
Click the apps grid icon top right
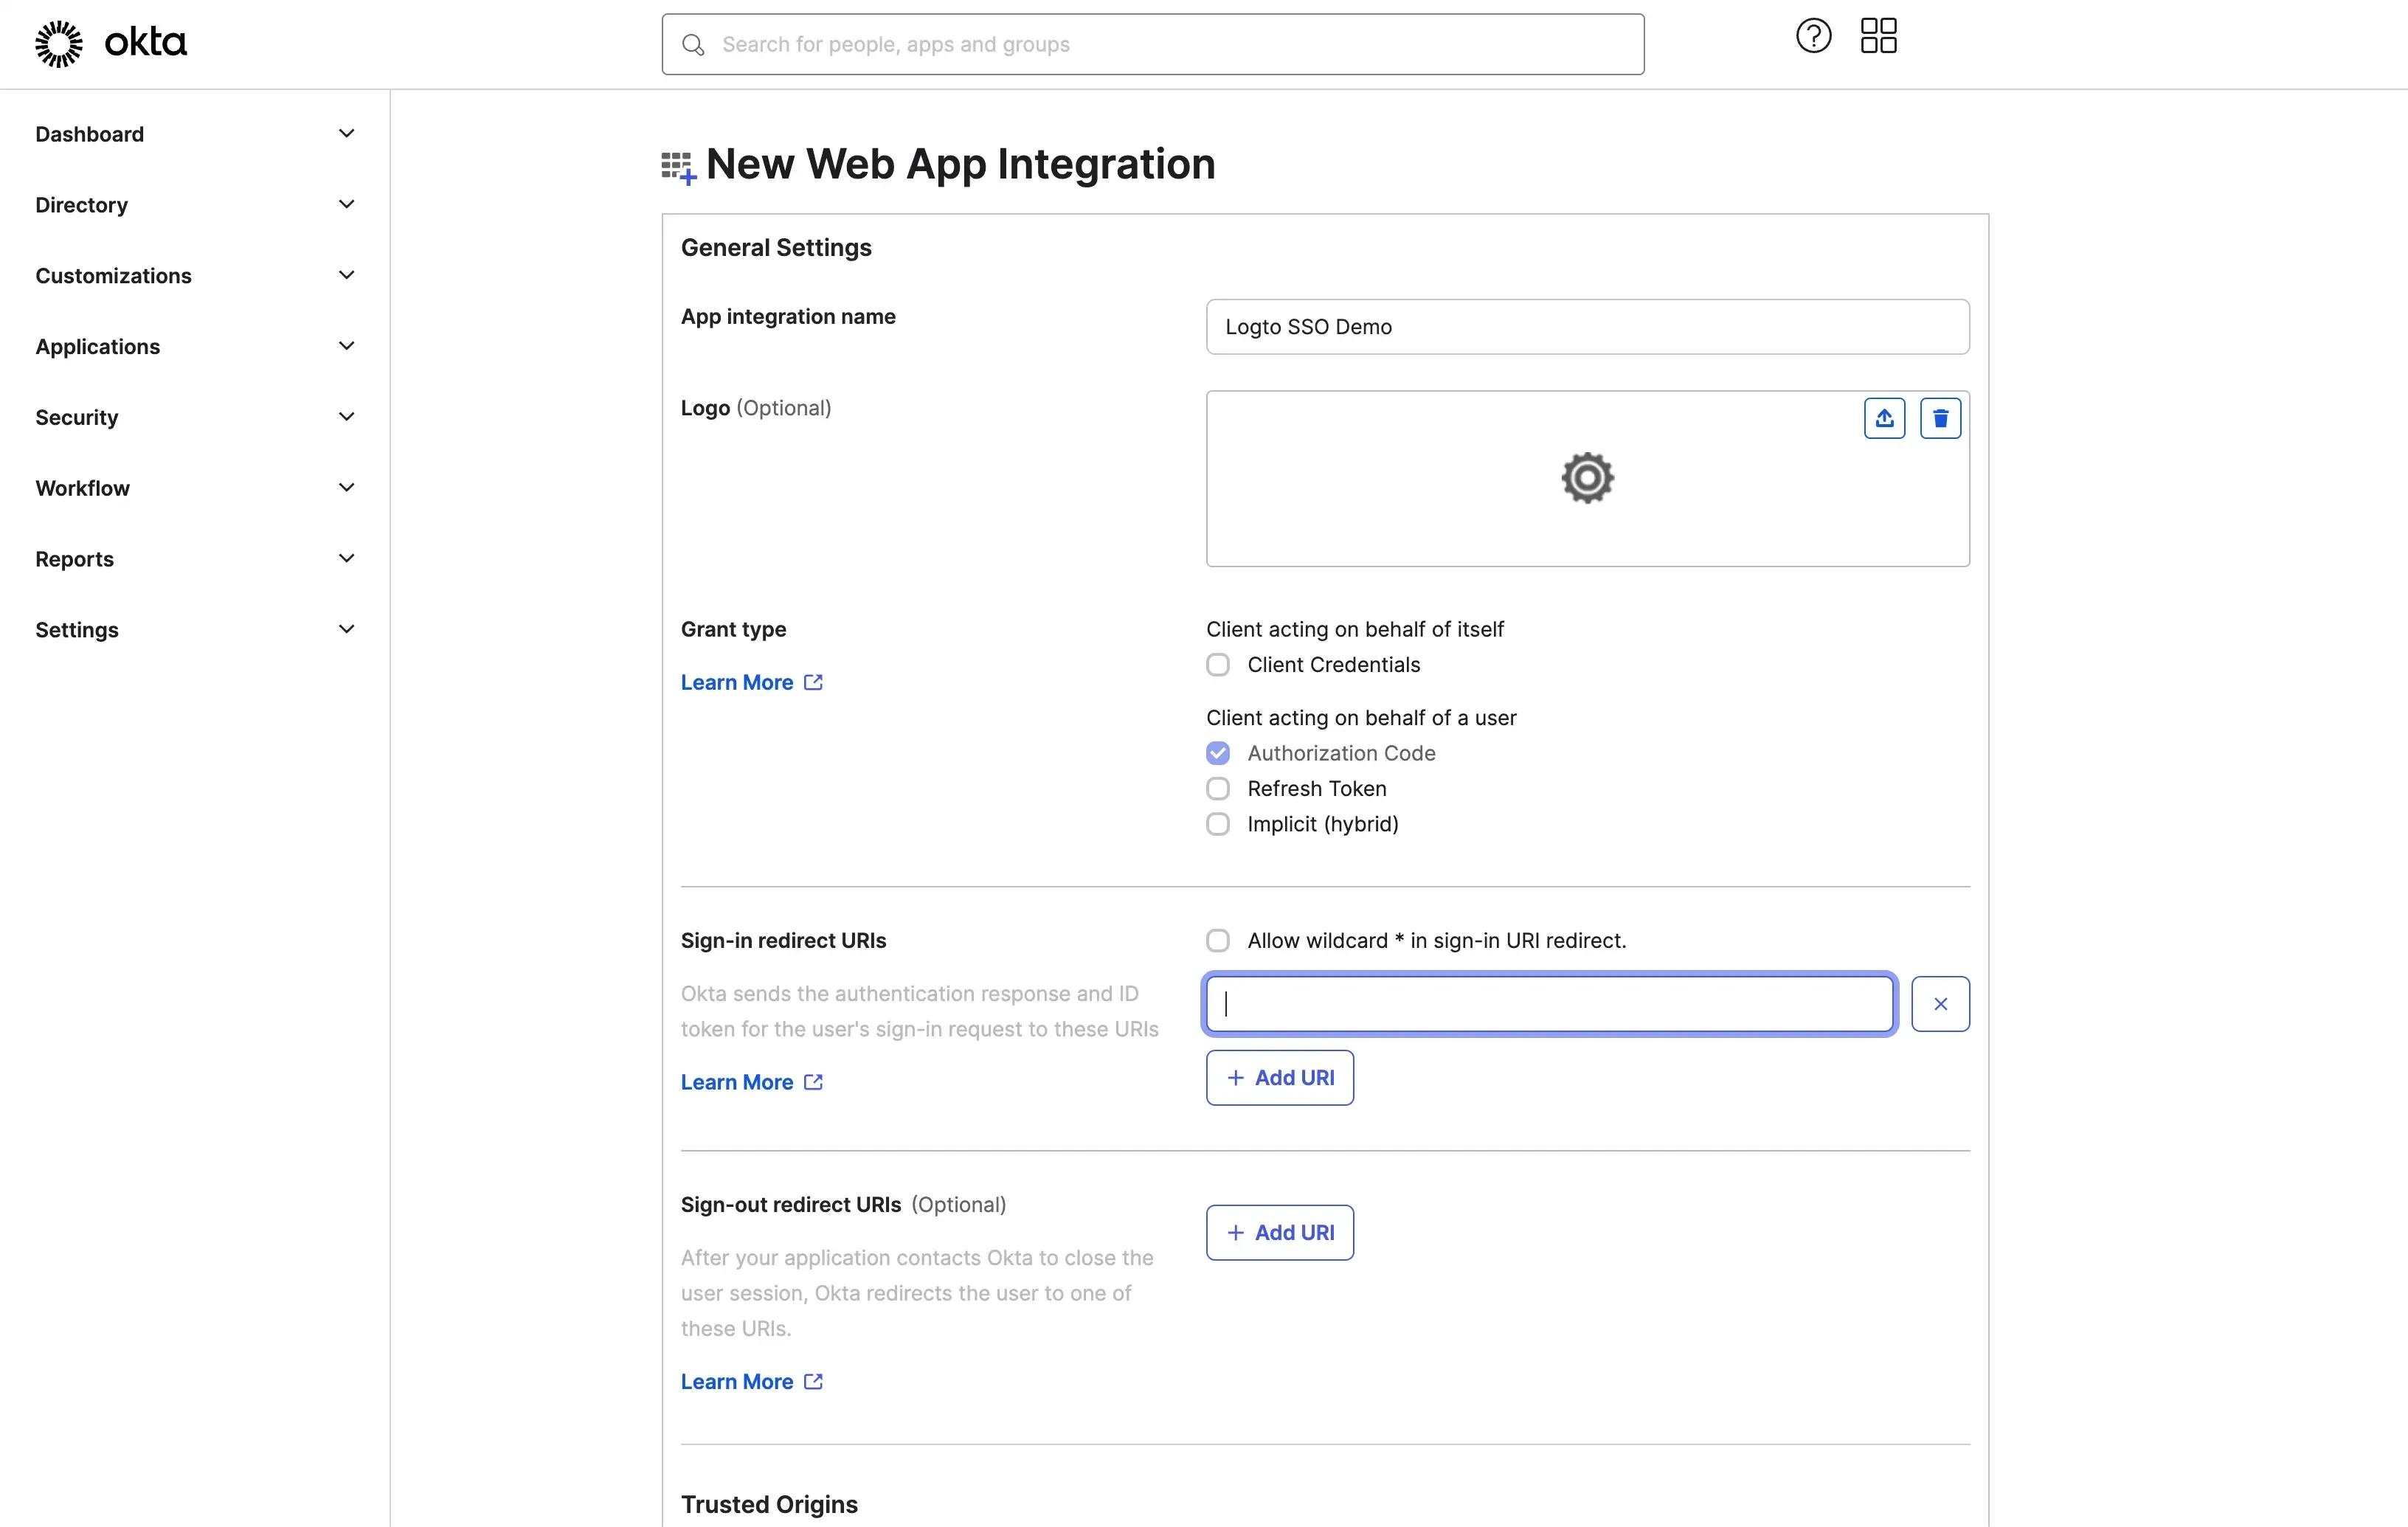(x=1880, y=35)
